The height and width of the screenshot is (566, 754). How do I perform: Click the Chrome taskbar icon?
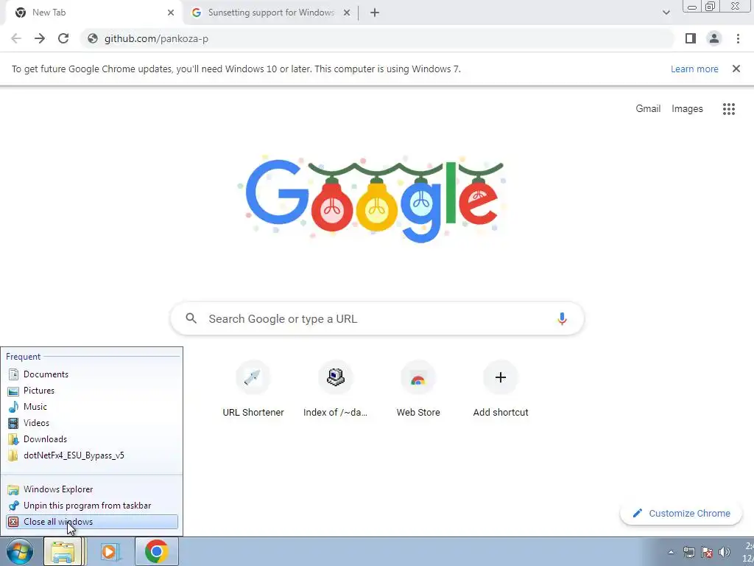(156, 551)
